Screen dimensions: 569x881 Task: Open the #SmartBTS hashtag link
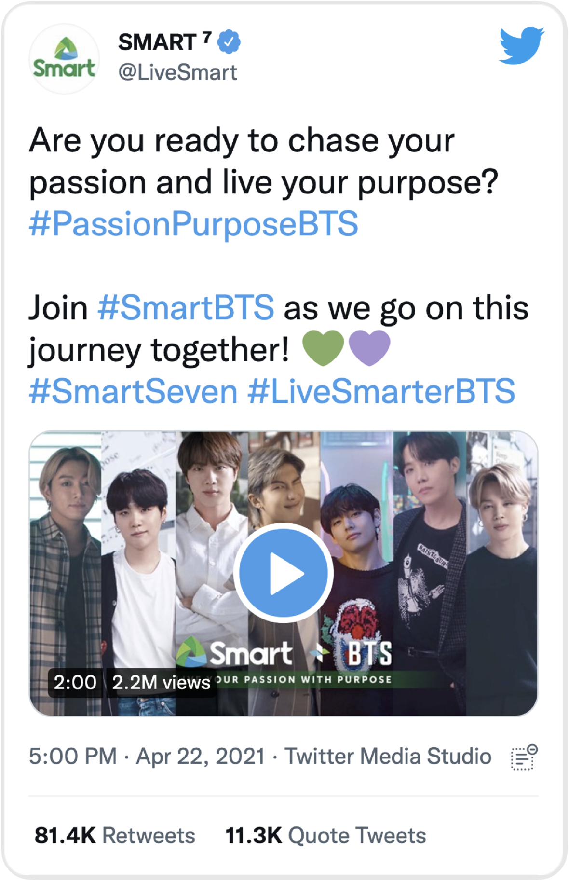[186, 307]
